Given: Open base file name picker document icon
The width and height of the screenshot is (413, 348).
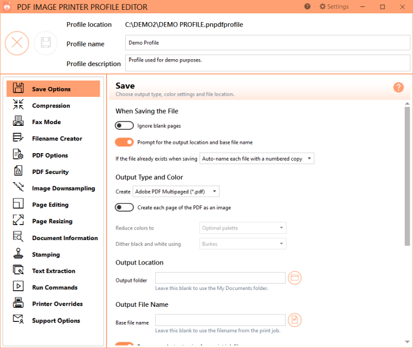Looking at the screenshot, I should pyautogui.click(x=294, y=320).
